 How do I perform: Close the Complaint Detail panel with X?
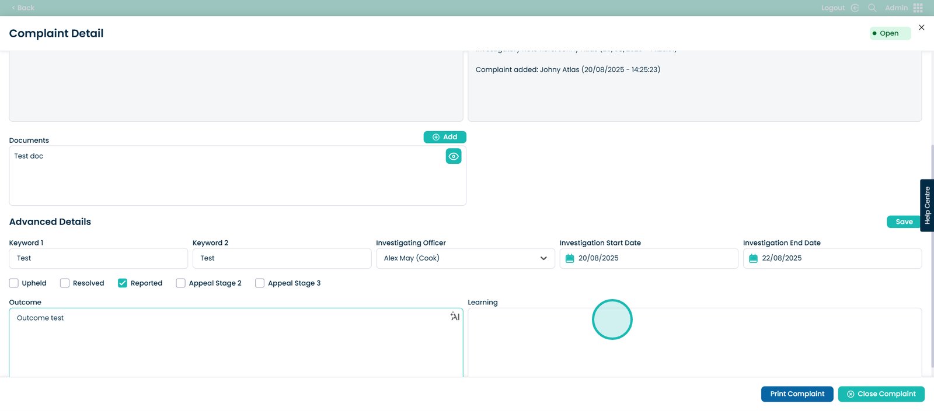point(922,27)
